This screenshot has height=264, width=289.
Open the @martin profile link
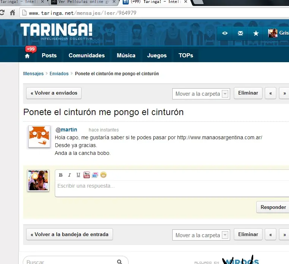(x=66, y=130)
